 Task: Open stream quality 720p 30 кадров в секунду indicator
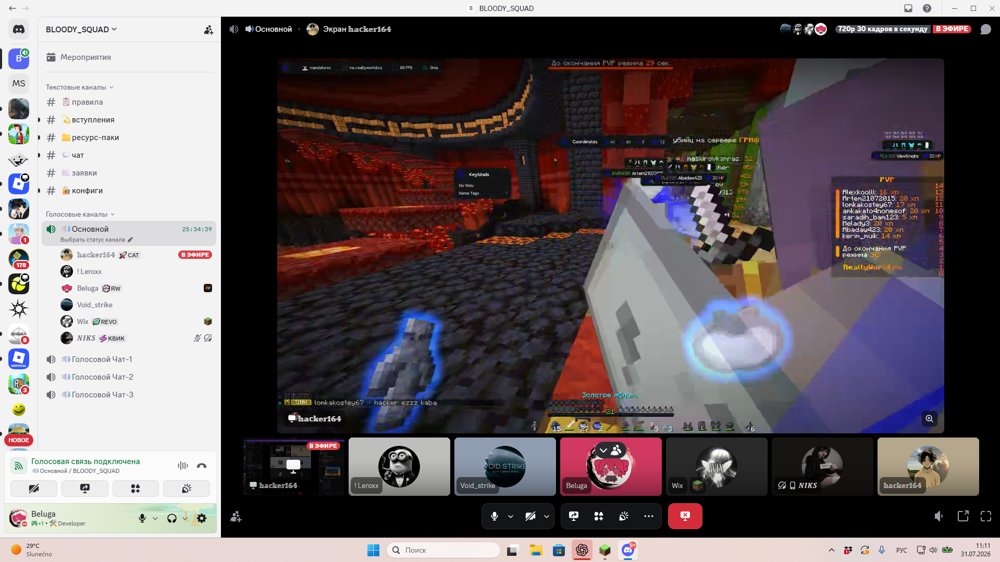click(x=883, y=29)
